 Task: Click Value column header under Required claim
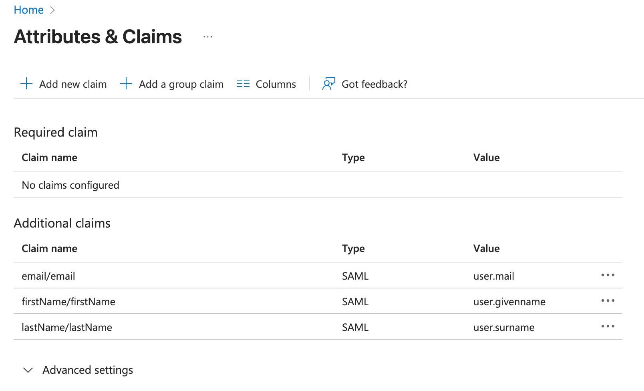pyautogui.click(x=486, y=157)
